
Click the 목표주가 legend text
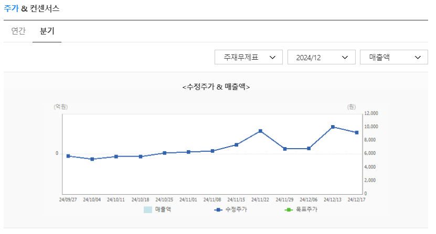tap(306, 209)
